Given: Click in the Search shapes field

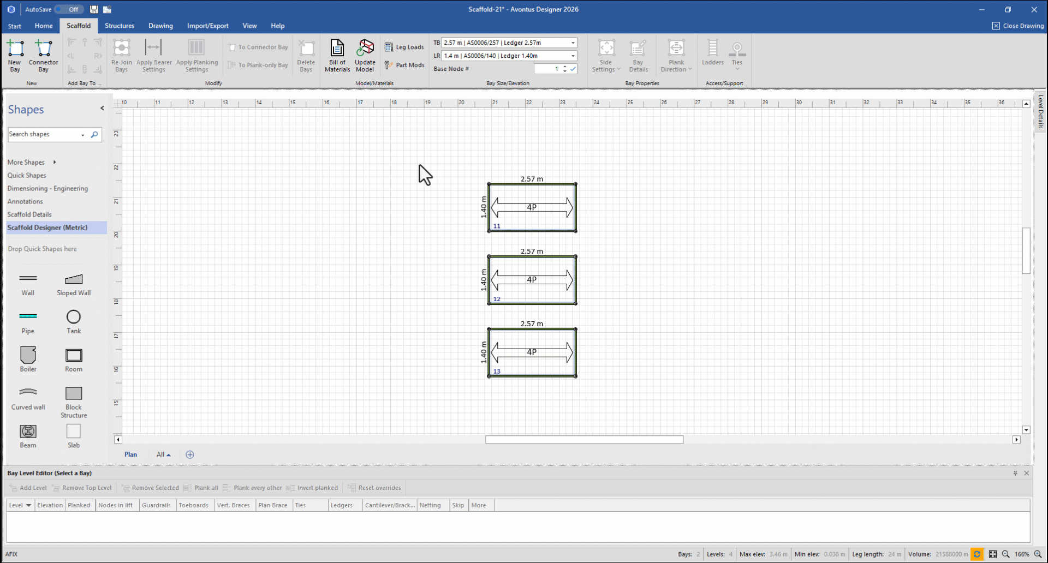Looking at the screenshot, I should pyautogui.click(x=44, y=134).
